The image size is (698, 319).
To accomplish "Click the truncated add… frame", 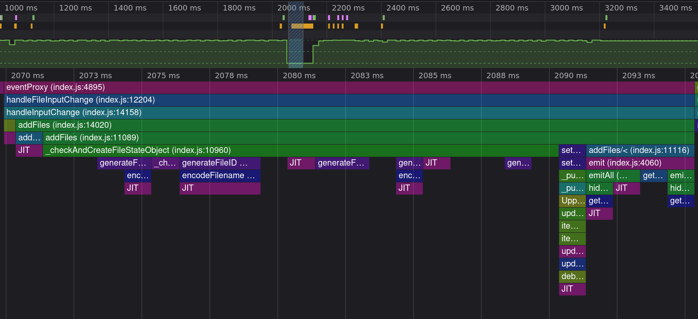I will (x=29, y=138).
